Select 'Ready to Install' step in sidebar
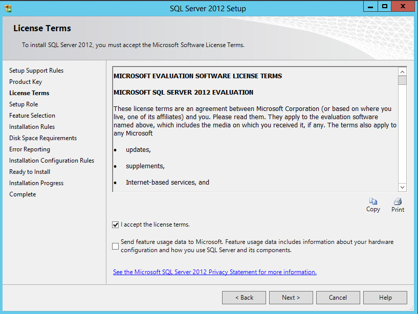Image resolution: width=418 pixels, height=314 pixels. tap(30, 172)
